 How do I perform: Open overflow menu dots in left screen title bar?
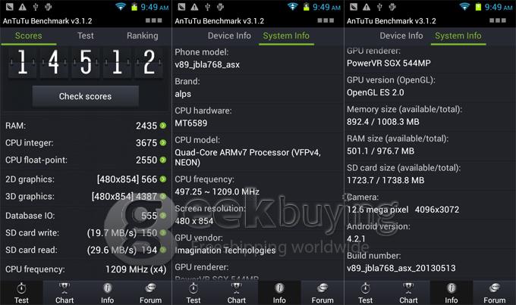click(x=154, y=20)
